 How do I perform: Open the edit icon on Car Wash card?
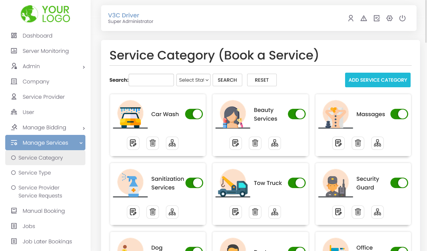coord(133,143)
